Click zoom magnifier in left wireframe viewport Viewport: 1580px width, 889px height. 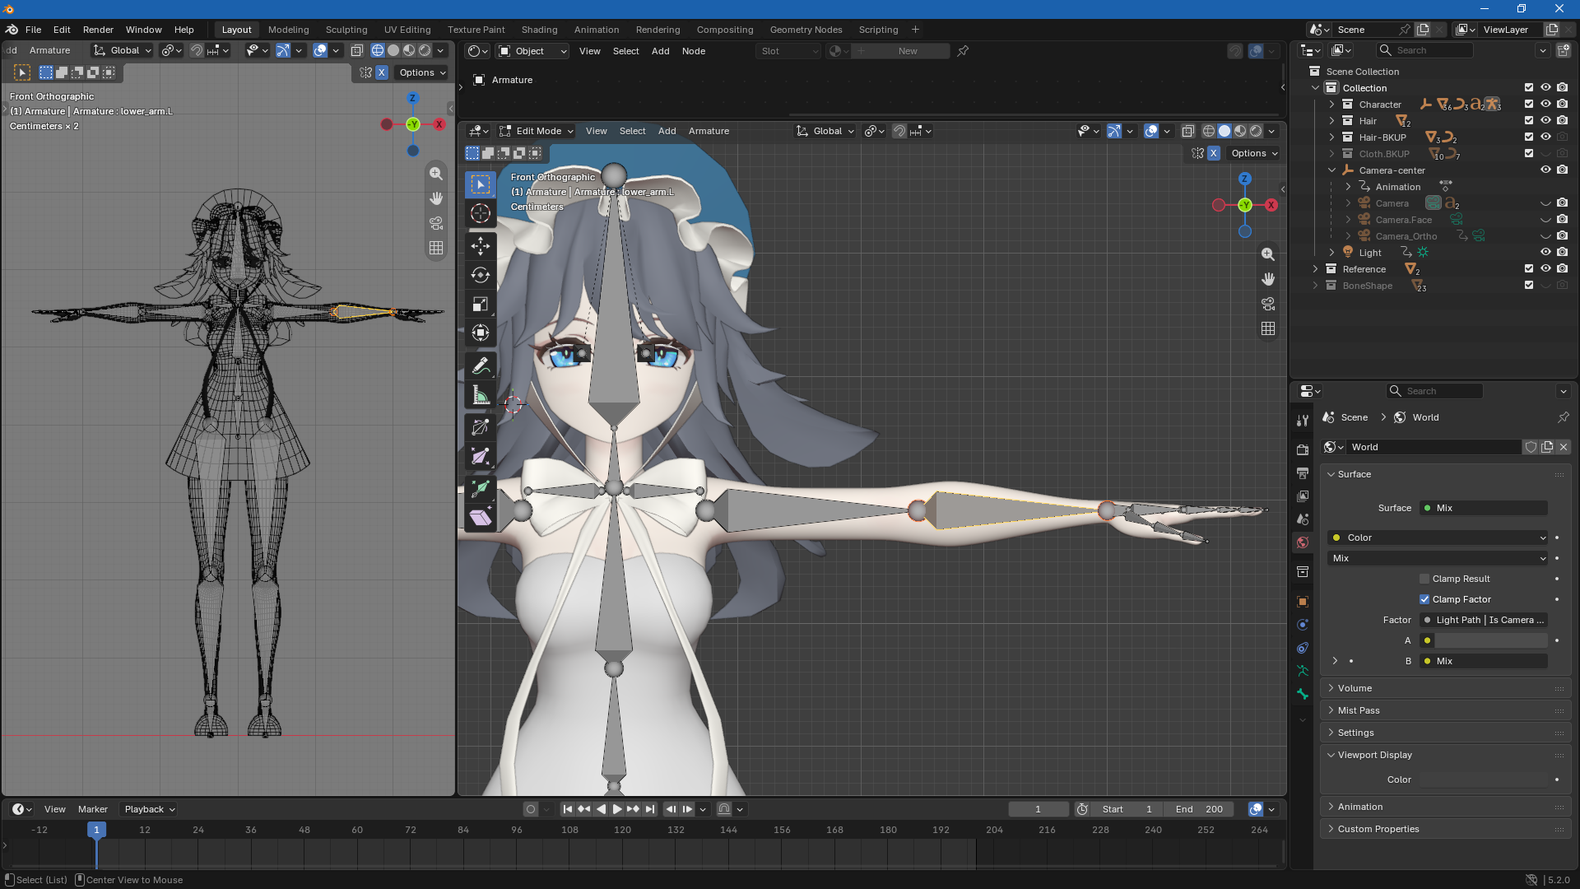[x=436, y=174]
